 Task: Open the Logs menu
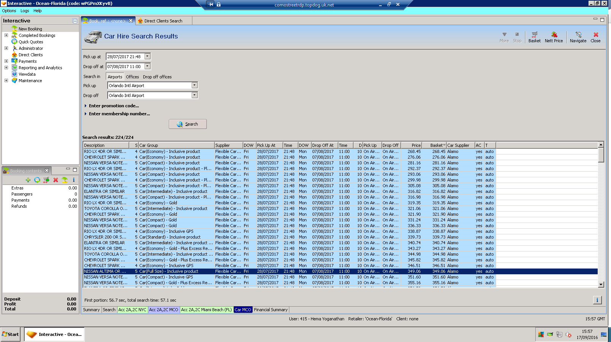tap(25, 11)
